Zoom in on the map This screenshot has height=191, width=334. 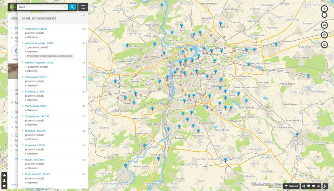[324, 9]
